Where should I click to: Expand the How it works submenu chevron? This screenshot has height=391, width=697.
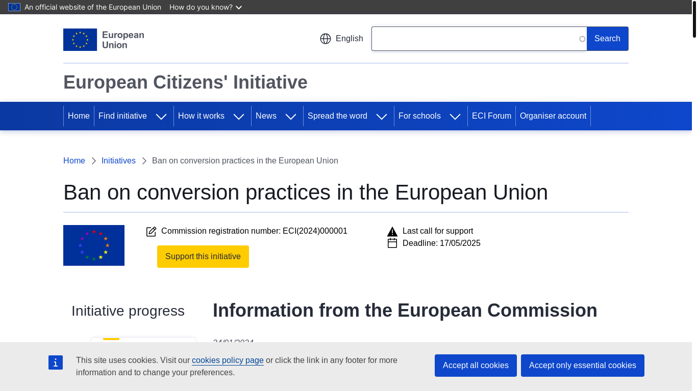point(239,117)
